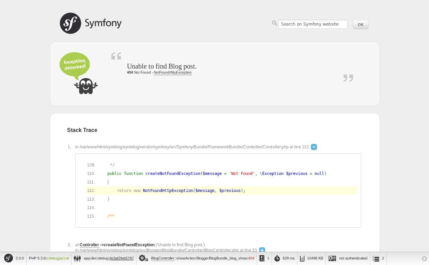429x265 pixels.
Task: Click the BlogController.php at line 23 path
Action: click(x=166, y=250)
